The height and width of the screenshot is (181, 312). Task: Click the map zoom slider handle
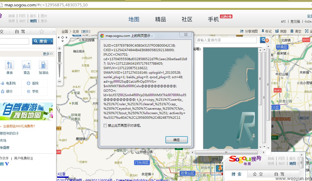[x=60, y=63]
